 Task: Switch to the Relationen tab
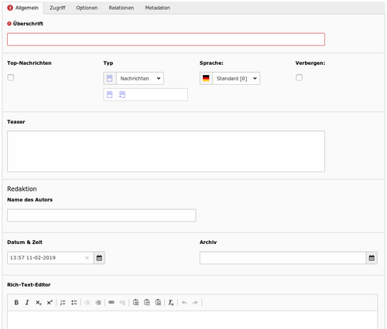122,8
